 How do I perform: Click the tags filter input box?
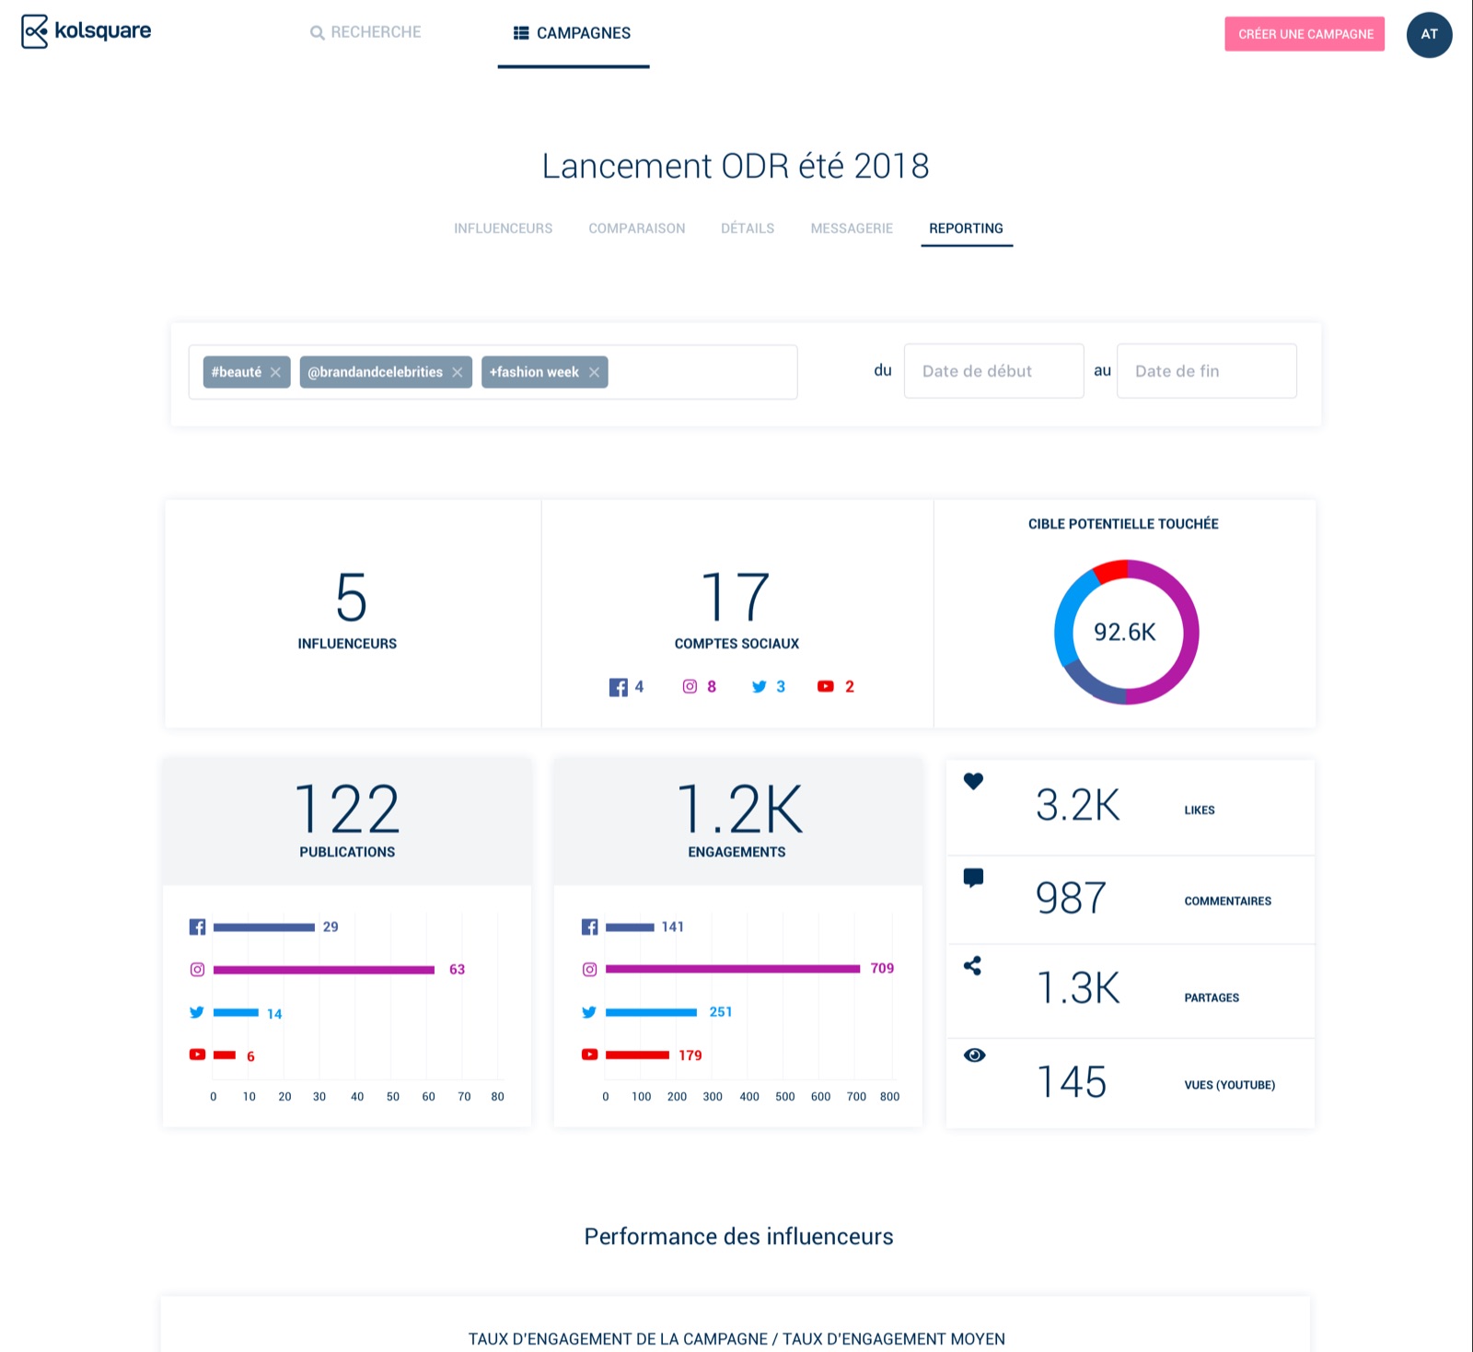pyautogui.click(x=493, y=372)
